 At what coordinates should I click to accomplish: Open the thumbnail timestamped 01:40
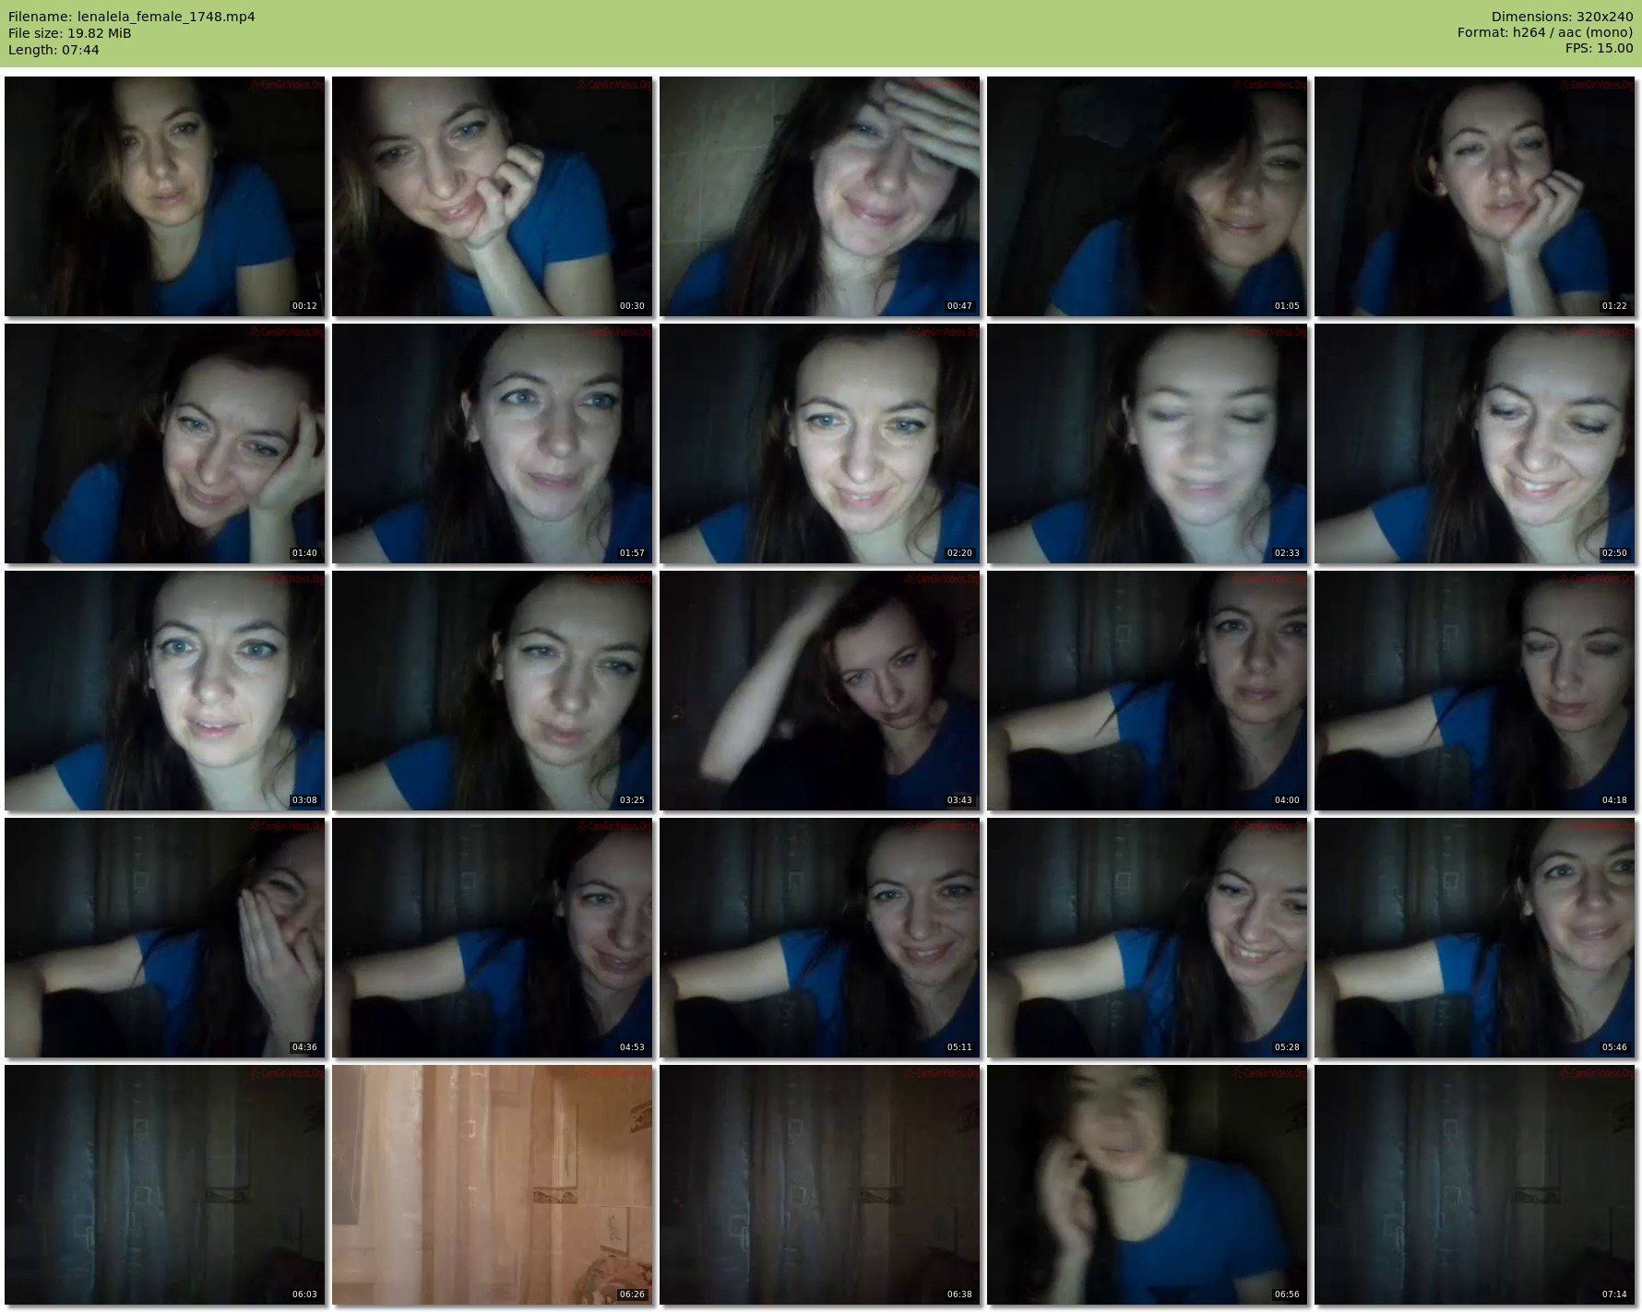pyautogui.click(x=165, y=443)
